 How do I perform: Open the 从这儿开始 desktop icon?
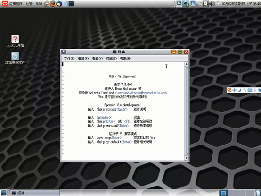click(x=15, y=41)
